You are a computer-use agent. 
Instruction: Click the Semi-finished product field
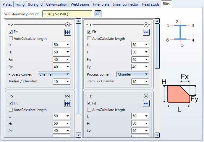(67, 14)
